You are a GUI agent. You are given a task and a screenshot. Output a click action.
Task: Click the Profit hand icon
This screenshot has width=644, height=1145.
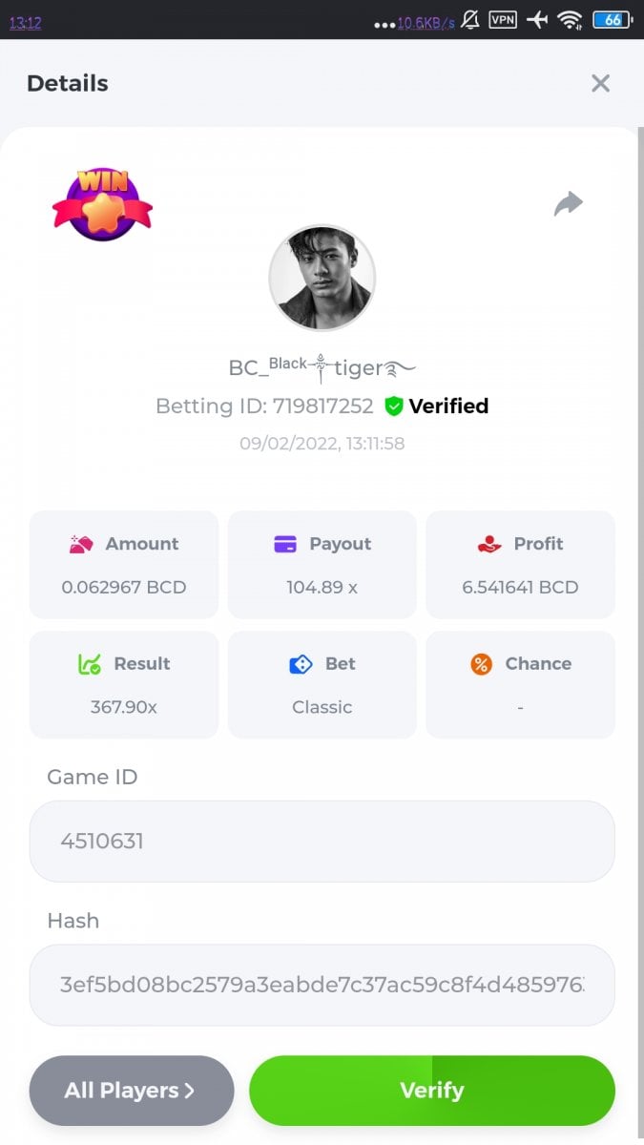click(x=489, y=544)
